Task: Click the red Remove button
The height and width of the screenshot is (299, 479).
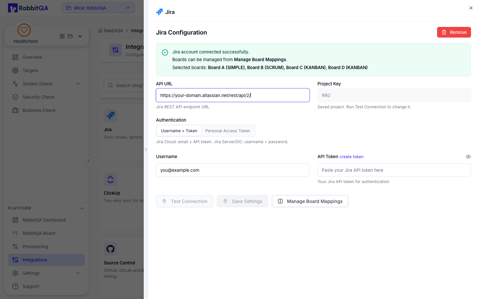Action: point(454,32)
